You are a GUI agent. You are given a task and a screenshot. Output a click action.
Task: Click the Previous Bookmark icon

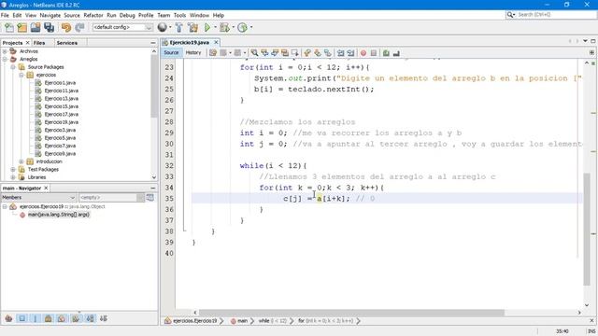coord(307,53)
